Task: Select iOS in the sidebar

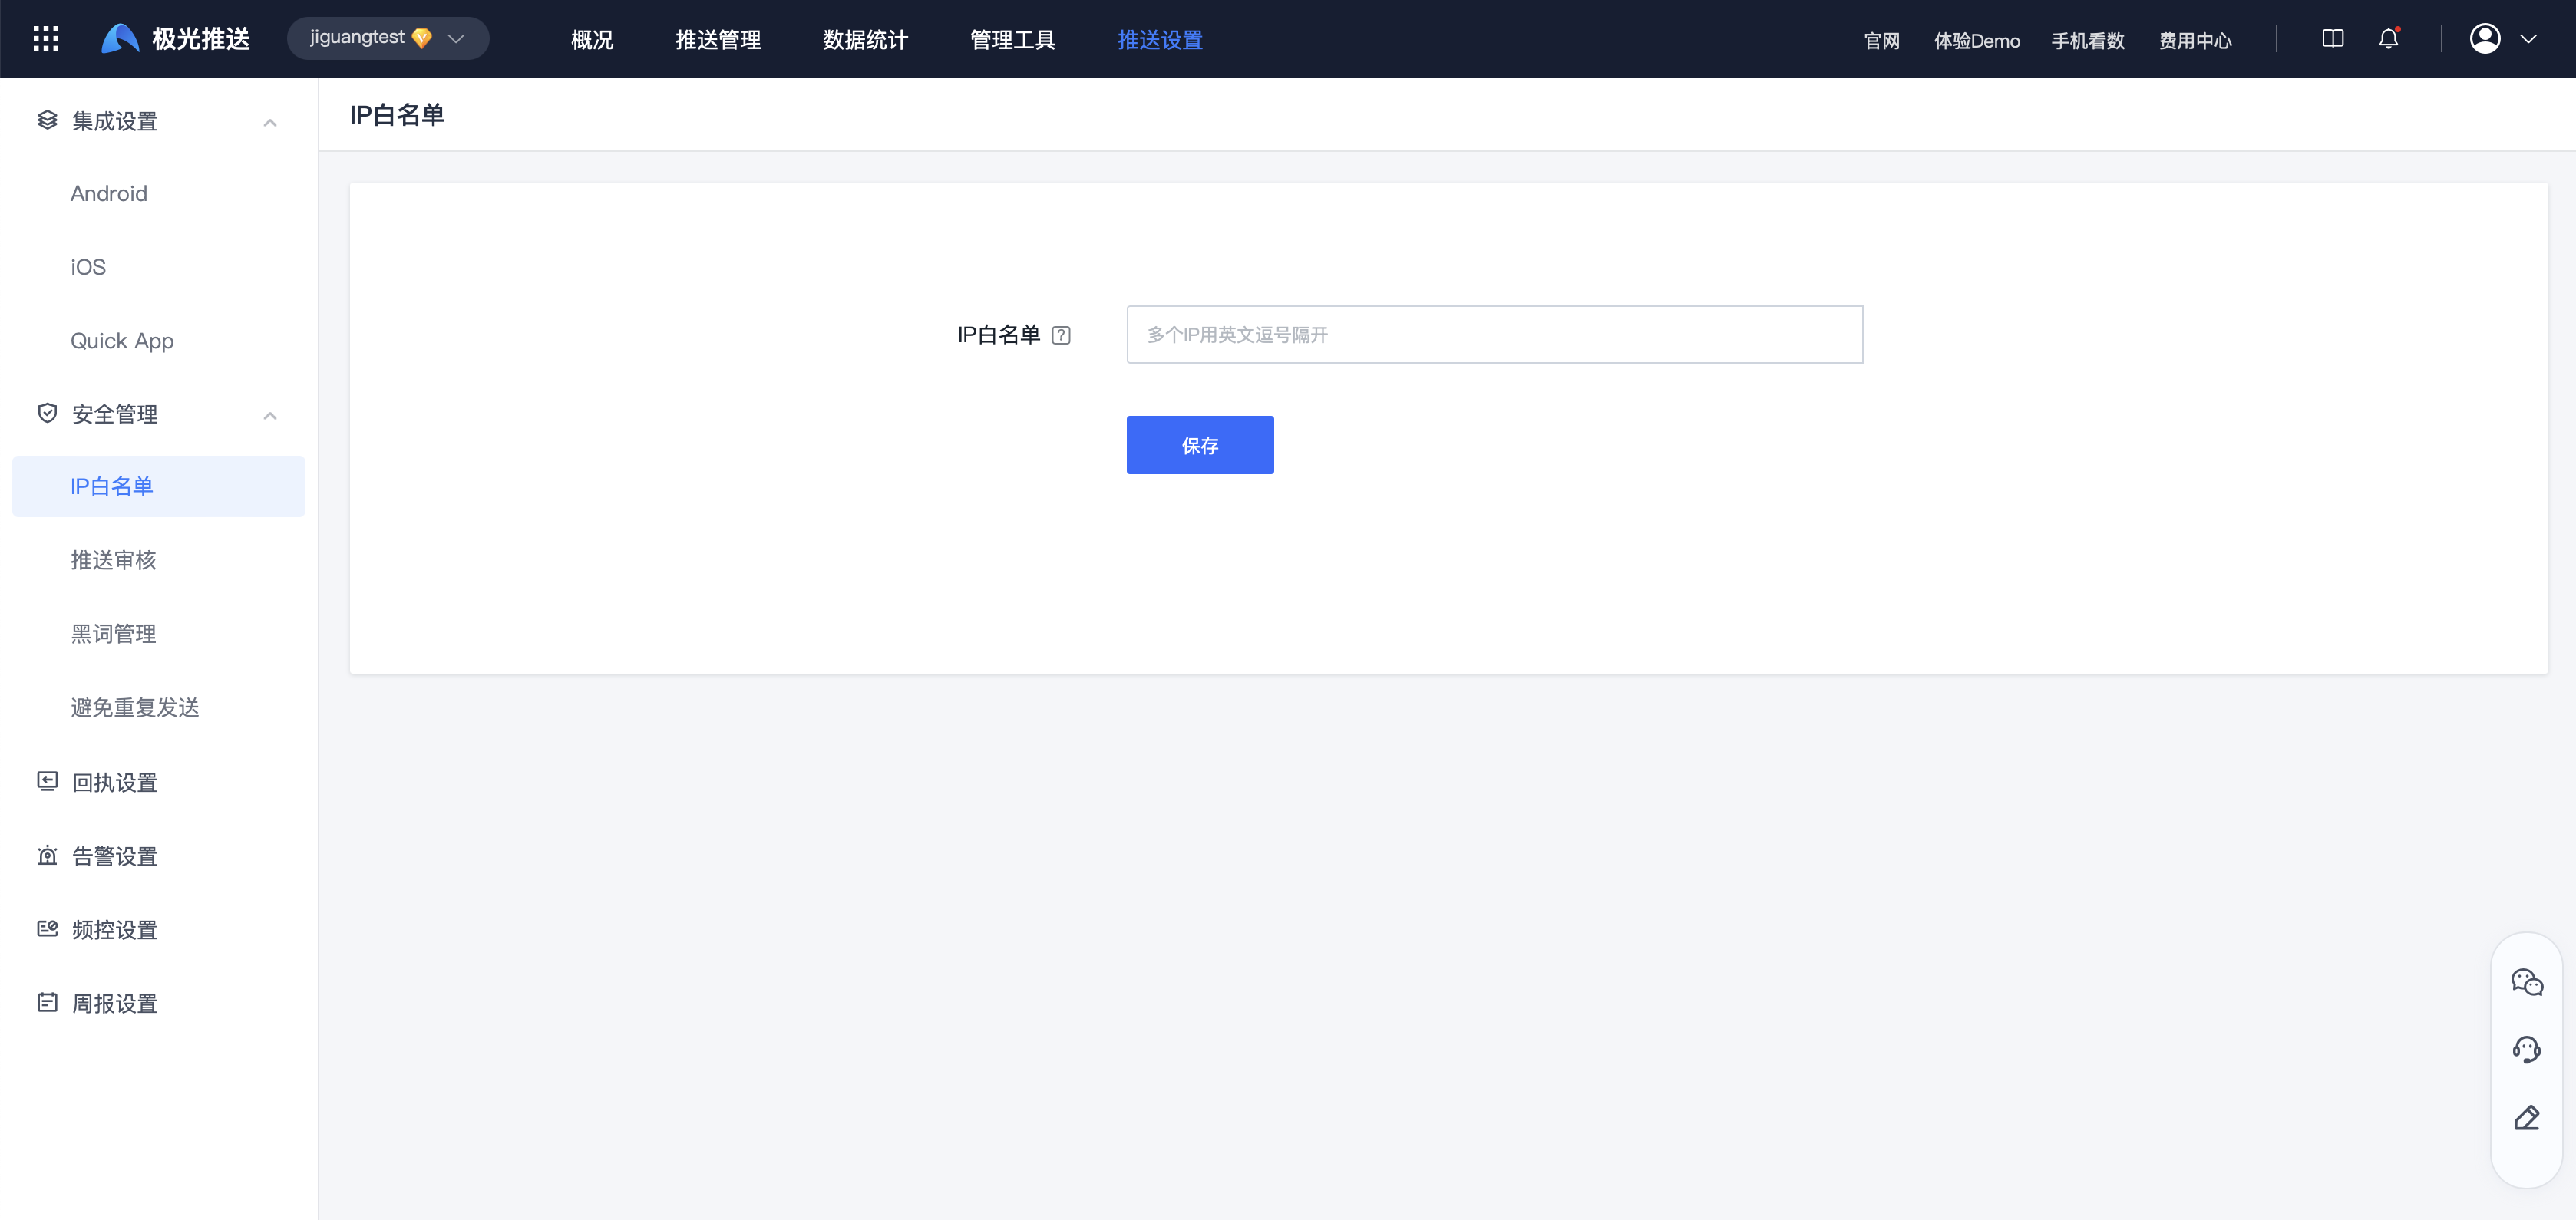Action: (88, 267)
